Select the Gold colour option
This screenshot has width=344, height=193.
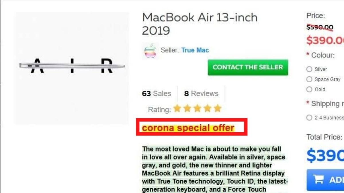pos(310,89)
